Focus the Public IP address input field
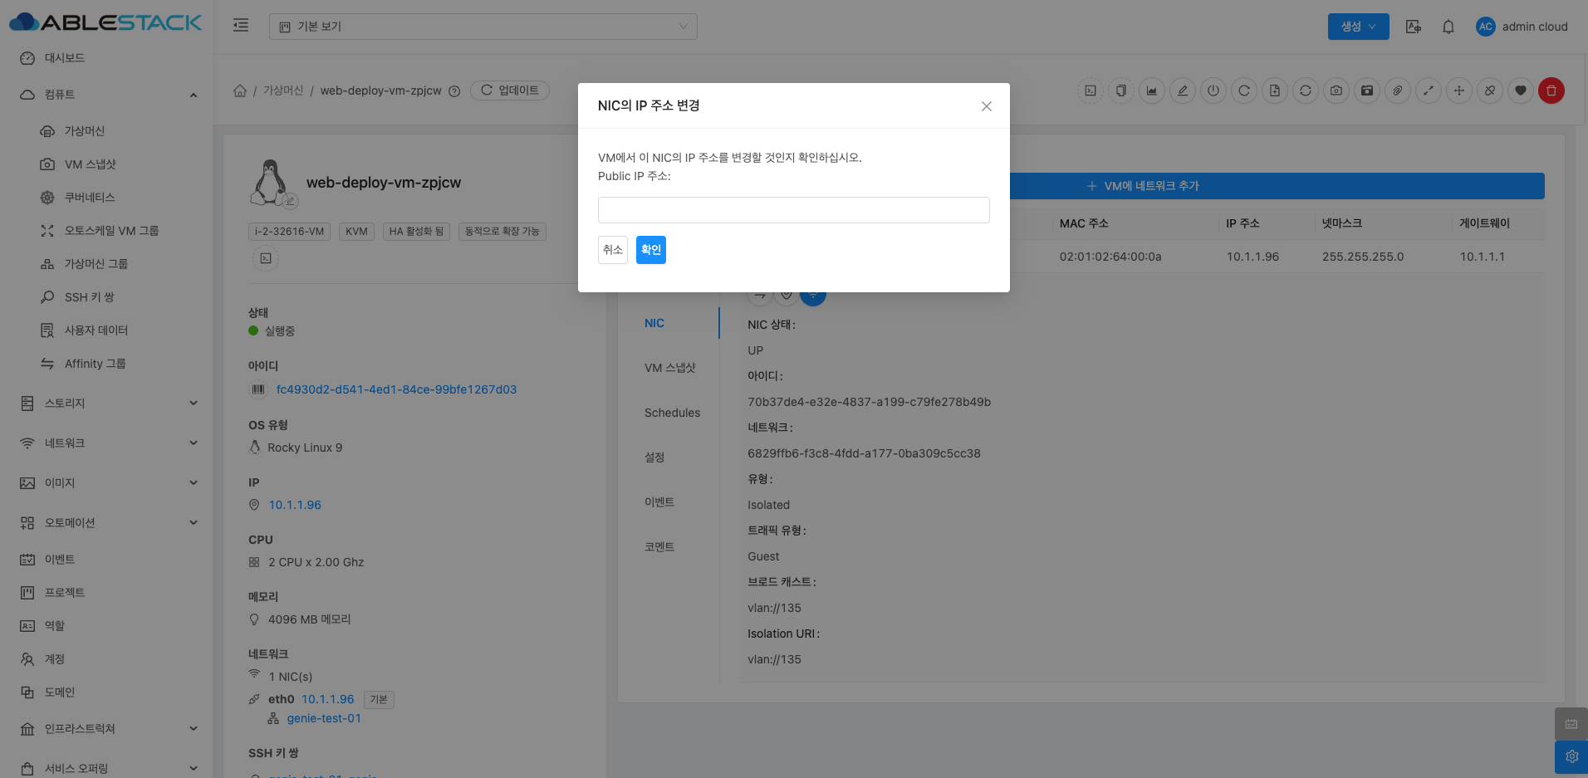 [793, 210]
